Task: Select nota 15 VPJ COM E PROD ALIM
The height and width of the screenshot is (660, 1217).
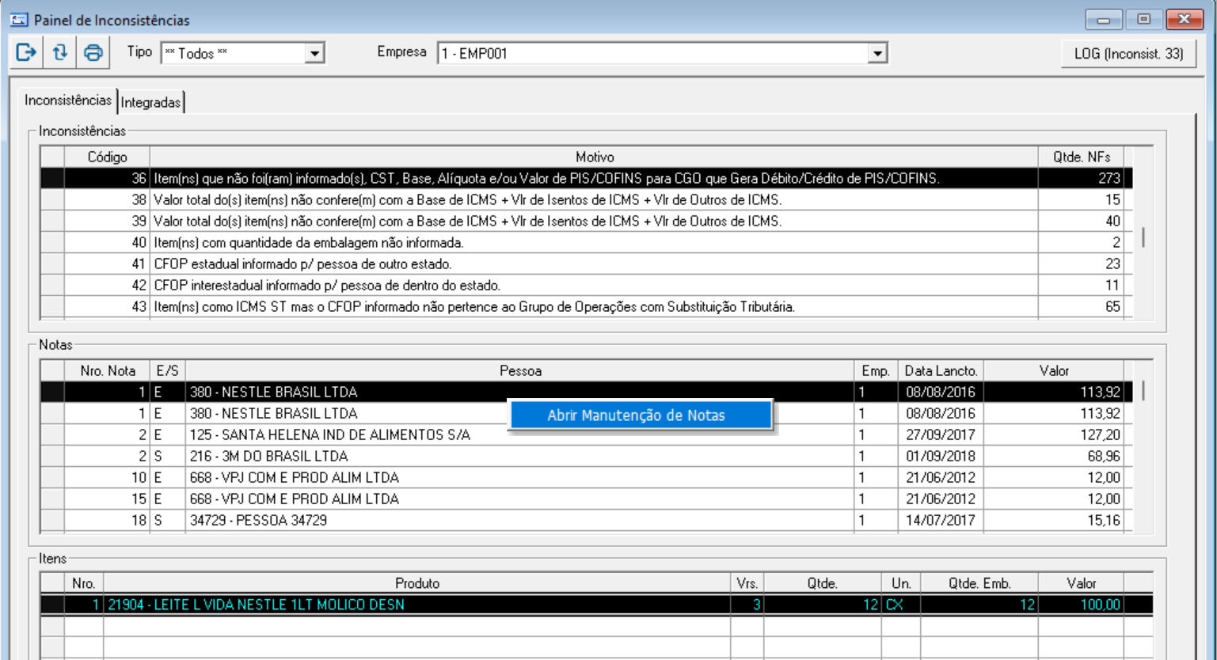Action: click(587, 499)
